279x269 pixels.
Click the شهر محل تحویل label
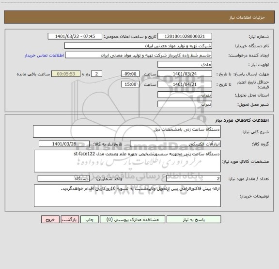pyautogui.click(x=253, y=104)
